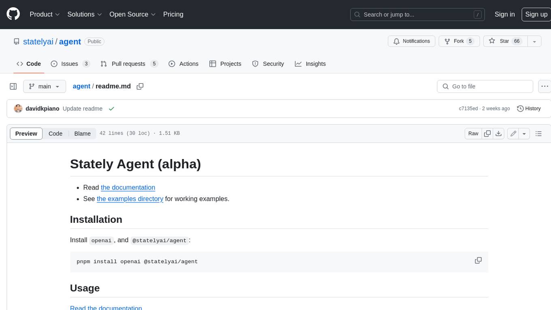Open the examples directory link

(130, 199)
